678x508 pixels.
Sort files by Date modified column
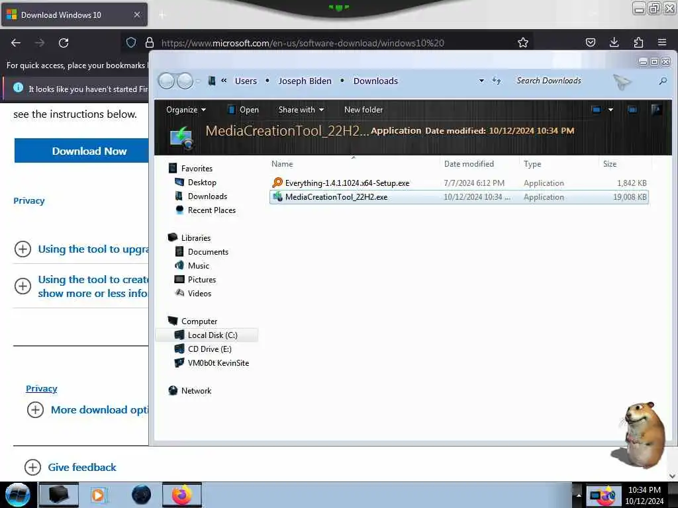(469, 164)
